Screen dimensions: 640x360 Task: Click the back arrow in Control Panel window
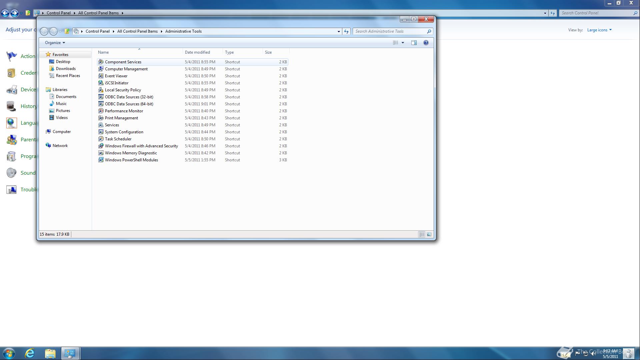(5, 13)
